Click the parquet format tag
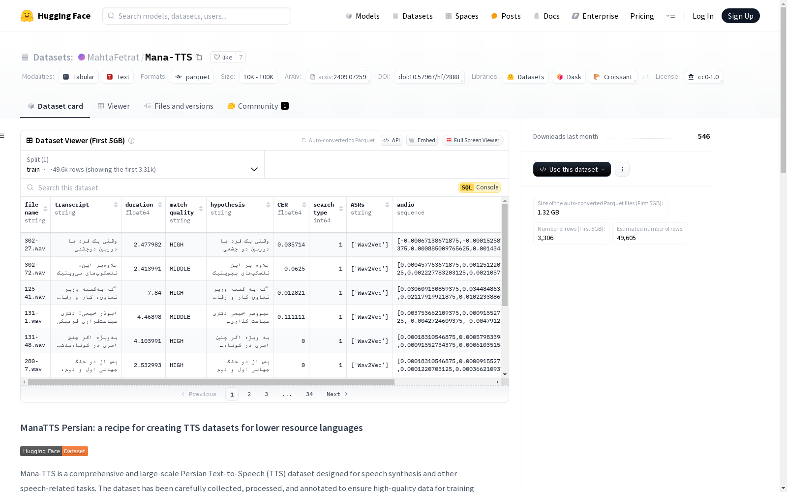Image resolution: width=787 pixels, height=492 pixels. pyautogui.click(x=192, y=77)
